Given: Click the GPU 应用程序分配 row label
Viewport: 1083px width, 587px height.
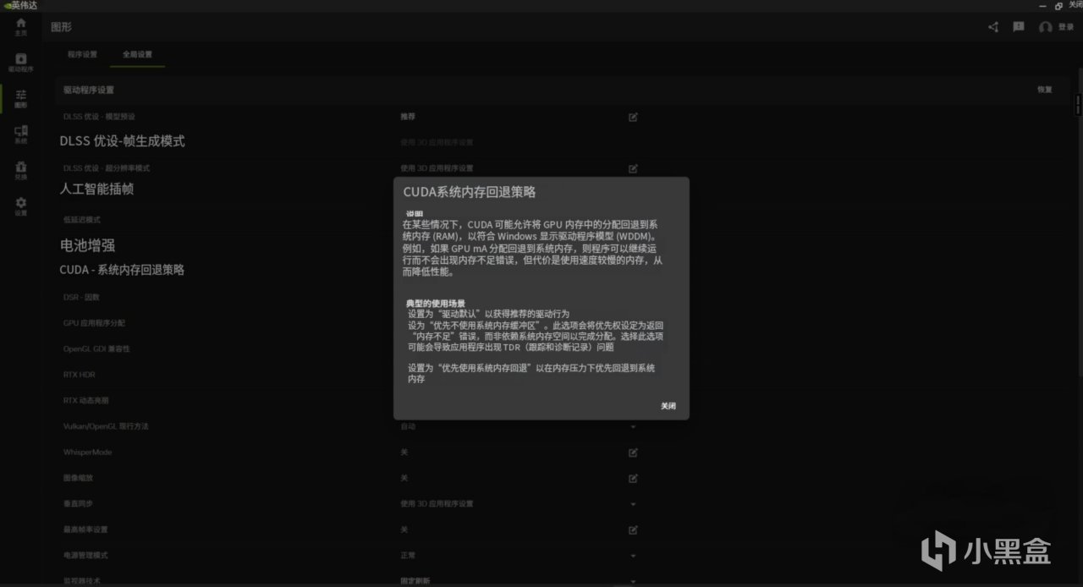Looking at the screenshot, I should 95,323.
